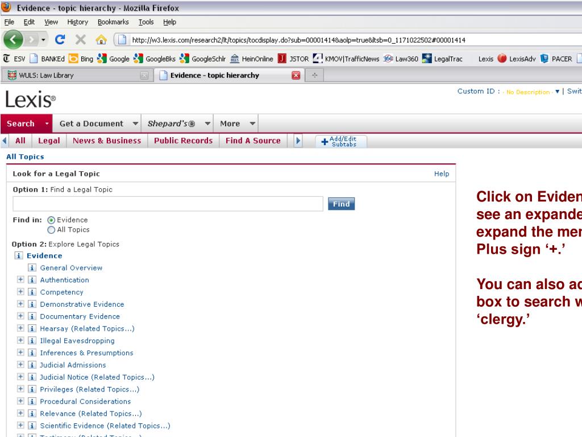Reload the page with the refresh icon
The height and width of the screenshot is (437, 582).
point(60,39)
